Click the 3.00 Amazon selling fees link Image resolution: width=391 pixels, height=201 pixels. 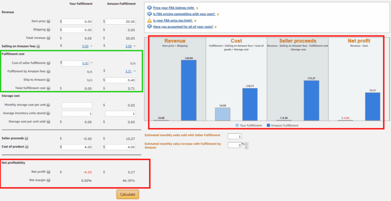[129, 46]
